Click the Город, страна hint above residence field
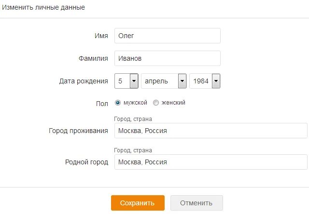Screen dimensions: 309x214 pyautogui.click(x=133, y=119)
